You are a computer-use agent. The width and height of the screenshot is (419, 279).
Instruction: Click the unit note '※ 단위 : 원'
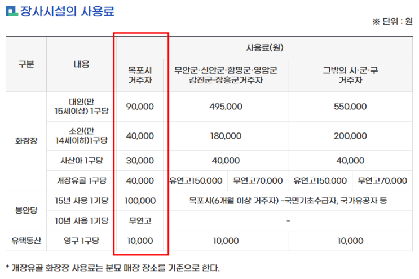(x=392, y=21)
